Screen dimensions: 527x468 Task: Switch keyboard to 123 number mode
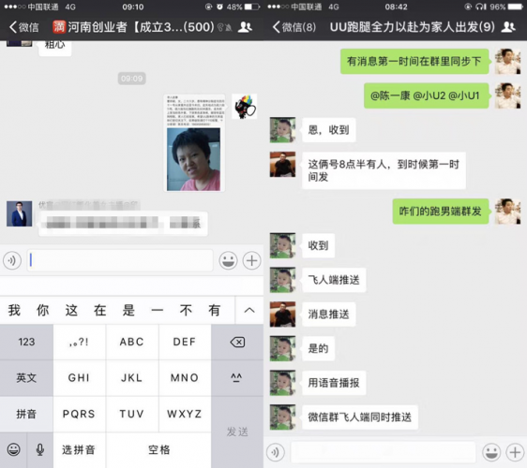point(26,342)
